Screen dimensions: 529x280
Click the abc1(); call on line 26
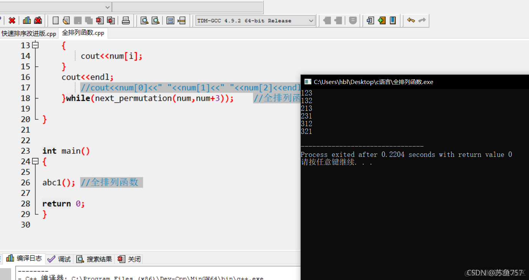tap(59, 183)
